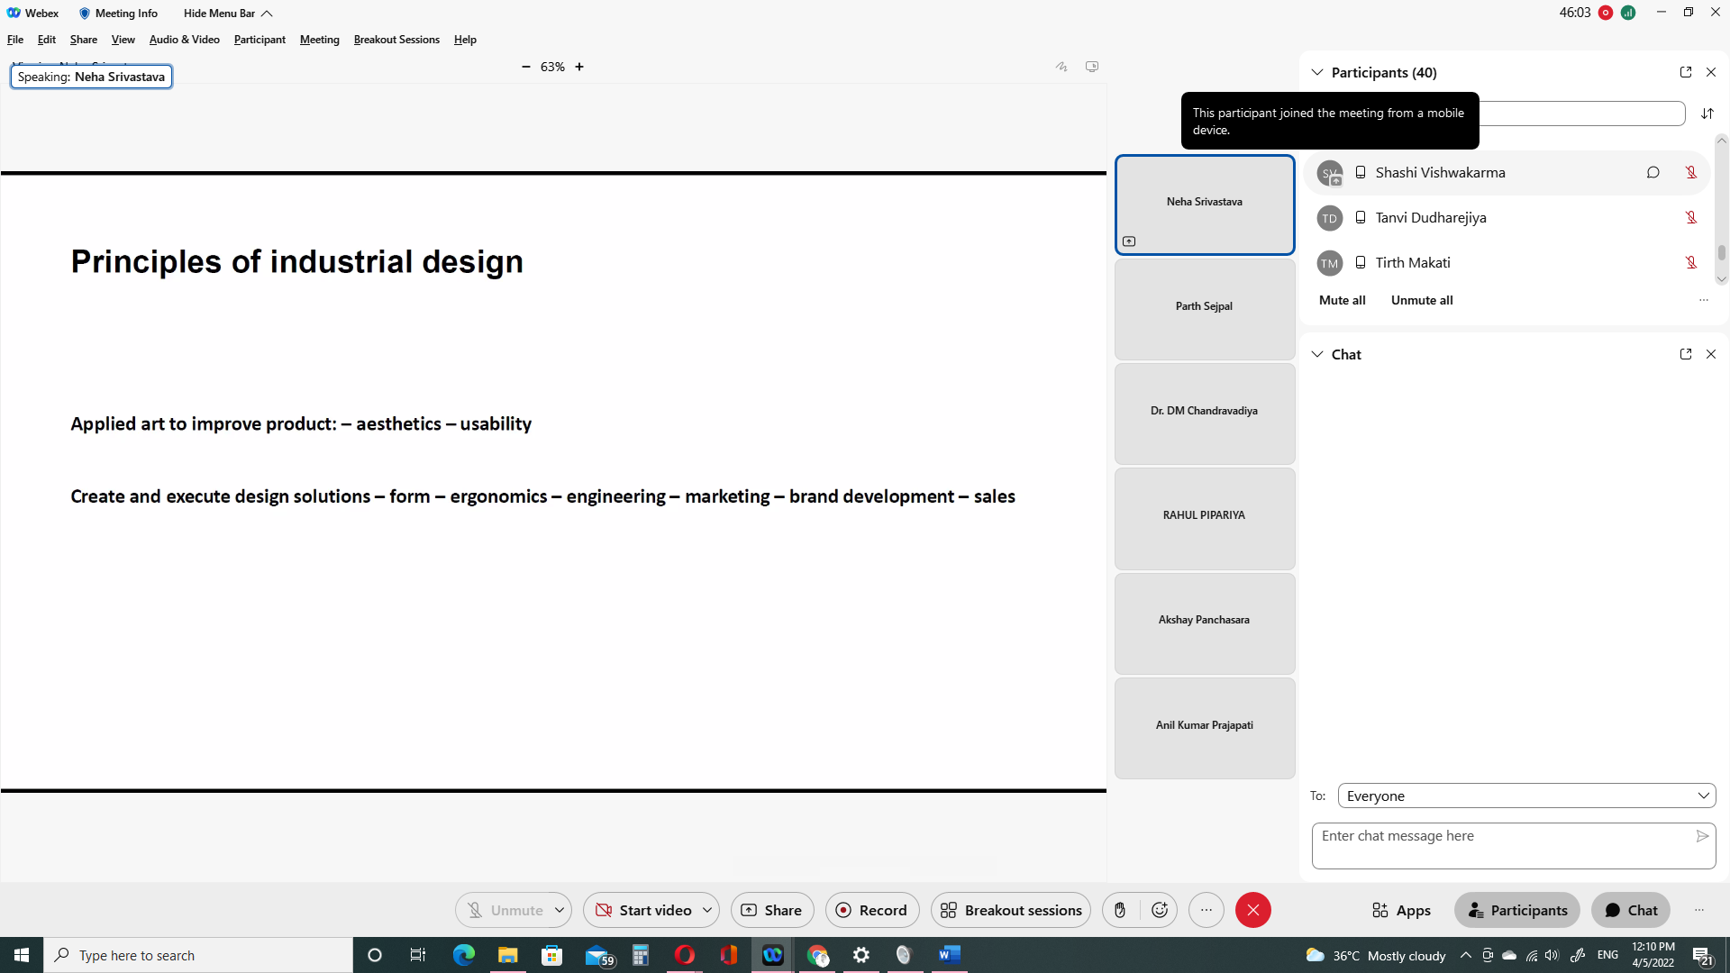
Task: Click the red leave meeting button
Action: 1252,910
